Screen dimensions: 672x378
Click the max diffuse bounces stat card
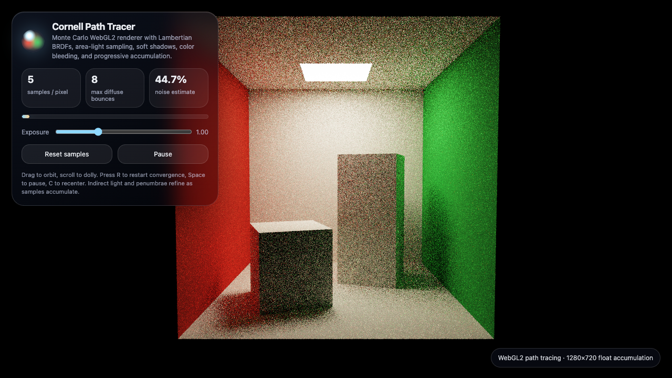(x=115, y=88)
